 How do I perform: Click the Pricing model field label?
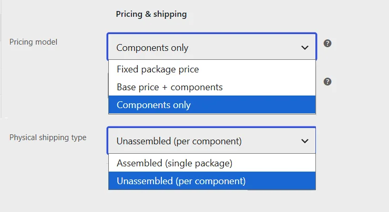tap(33, 42)
